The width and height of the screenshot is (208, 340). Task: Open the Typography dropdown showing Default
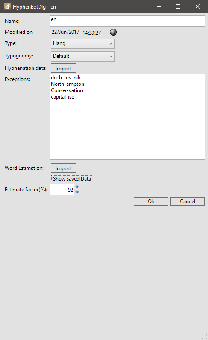(83, 56)
